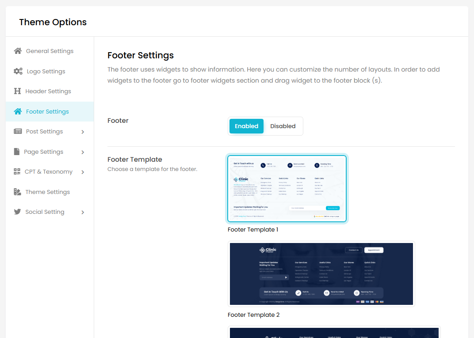Click the H icon beside Header Settings
This screenshot has width=474, height=338.
point(18,91)
